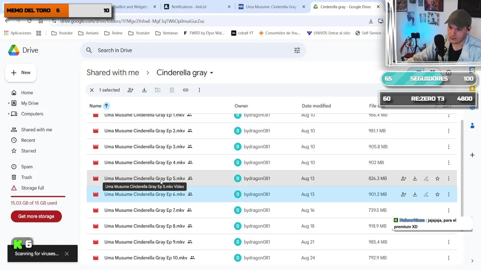This screenshot has height=270, width=481.
Task: Select the Ep 10.mkv file name
Action: (146, 258)
